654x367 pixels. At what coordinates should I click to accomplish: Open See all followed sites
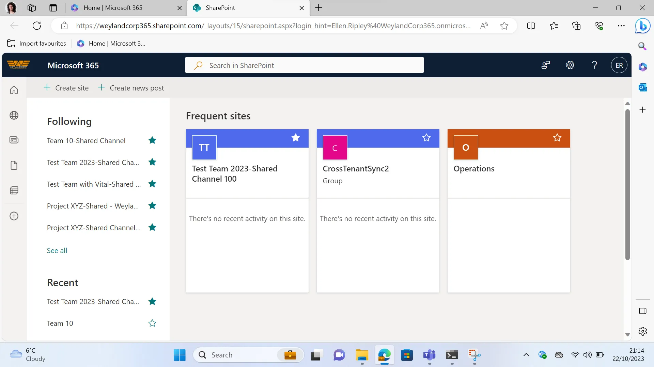[57, 251]
